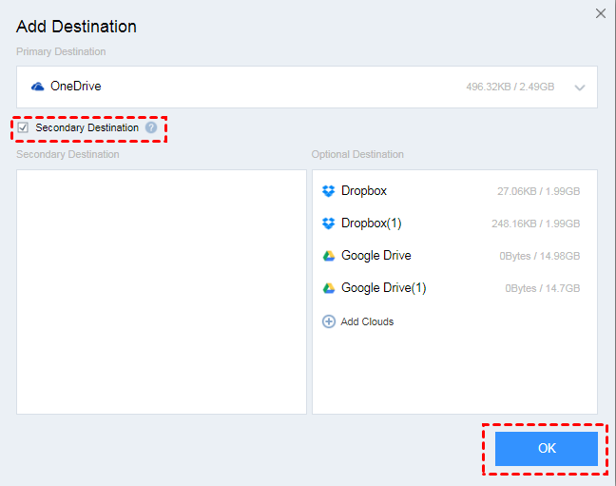Image resolution: width=616 pixels, height=486 pixels.
Task: Click the Add Clouds link
Action: tap(367, 321)
